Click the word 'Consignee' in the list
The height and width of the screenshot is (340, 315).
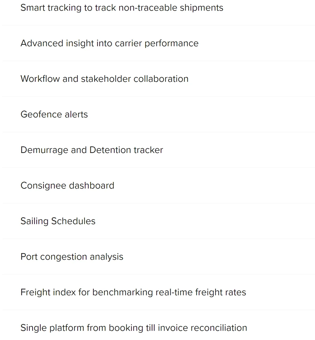[42, 186]
